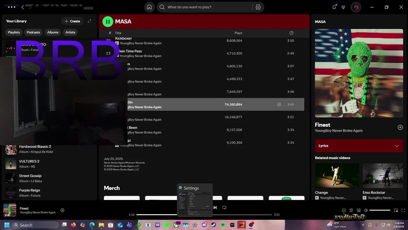
Task: Enter full screen mode
Action: tap(403, 210)
